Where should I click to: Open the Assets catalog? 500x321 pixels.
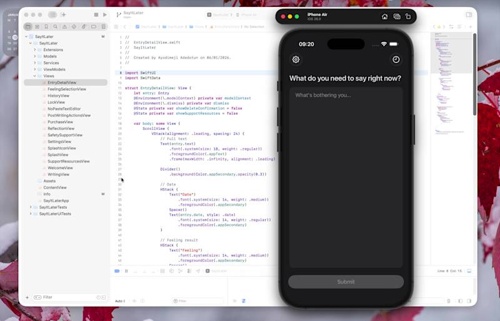point(49,181)
